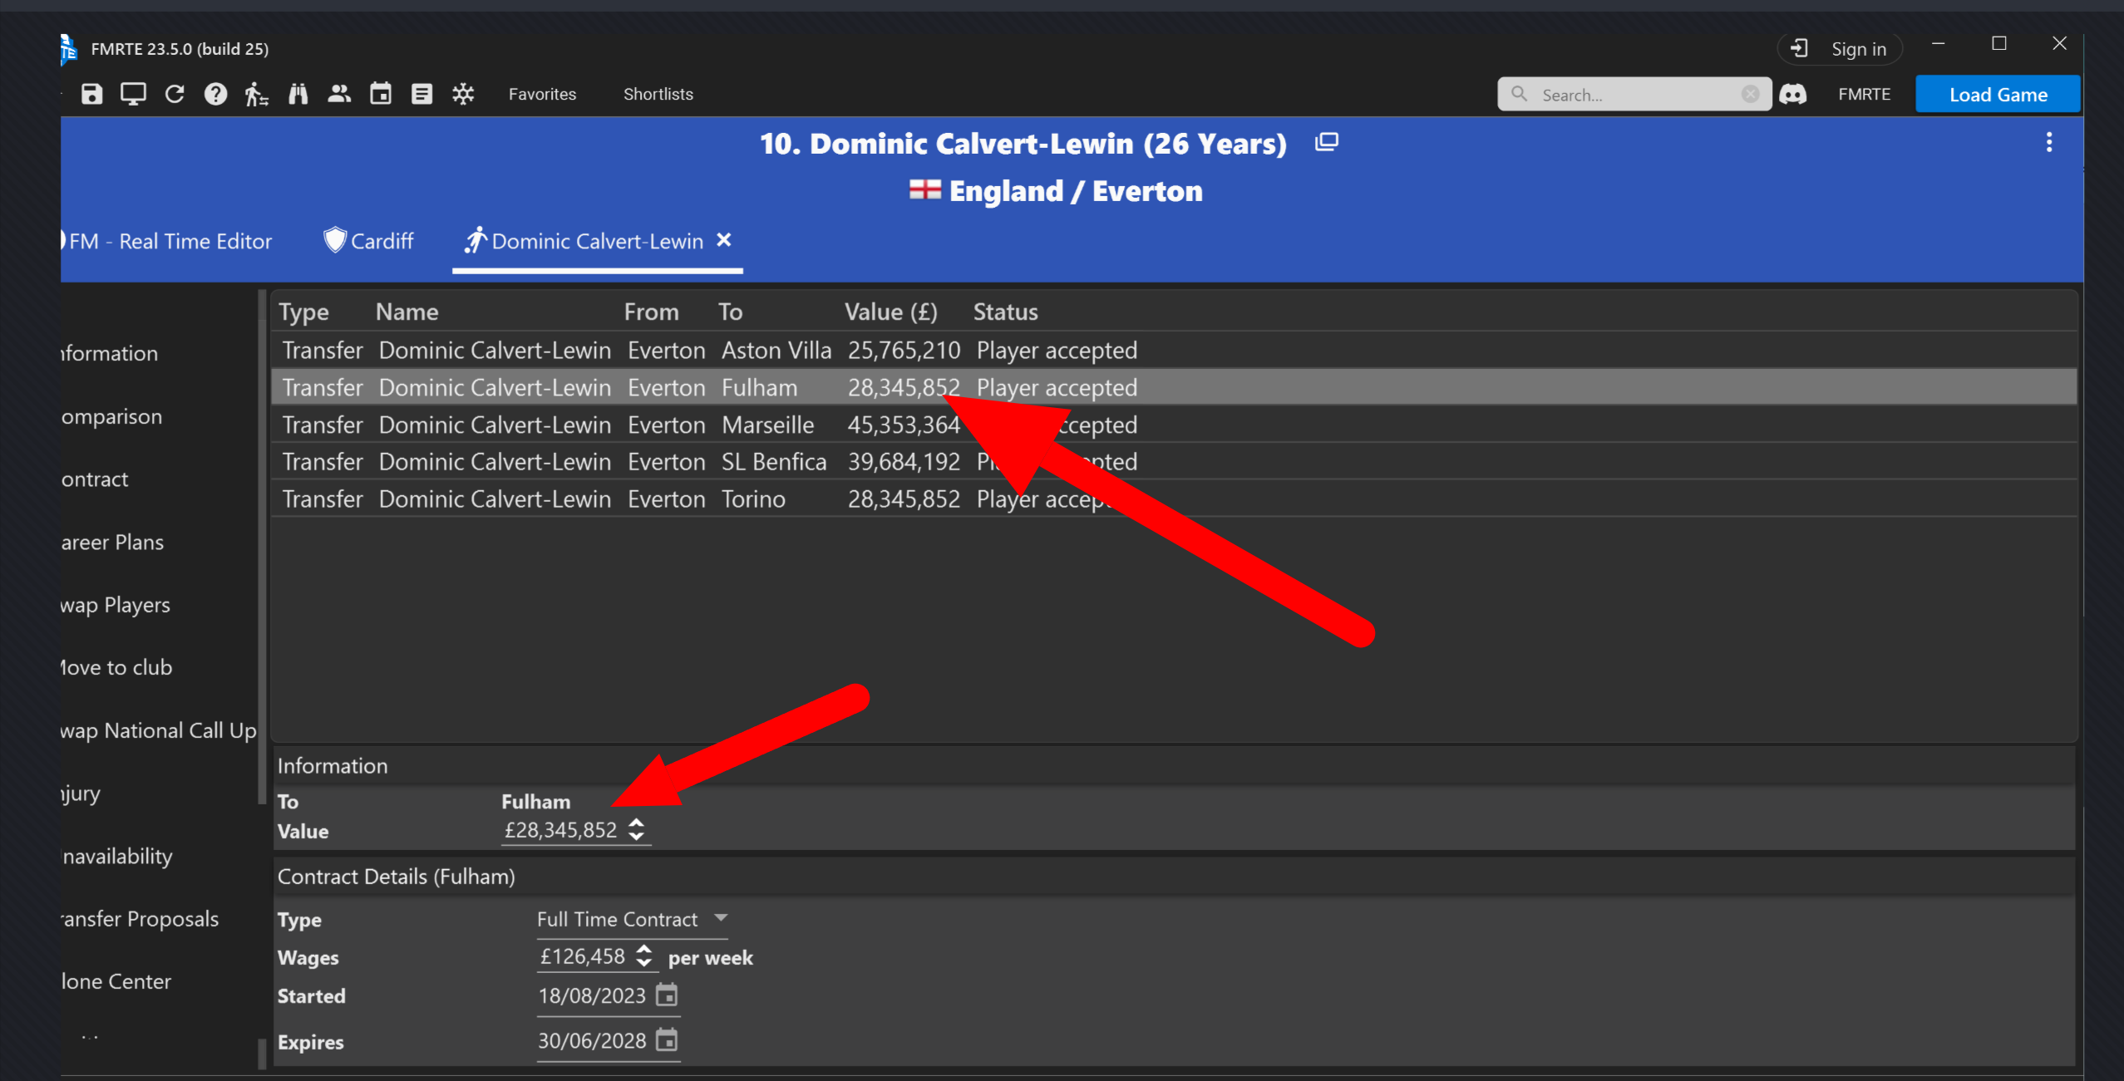Image resolution: width=2124 pixels, height=1081 pixels.
Task: Sort by the To column header
Action: 730,312
